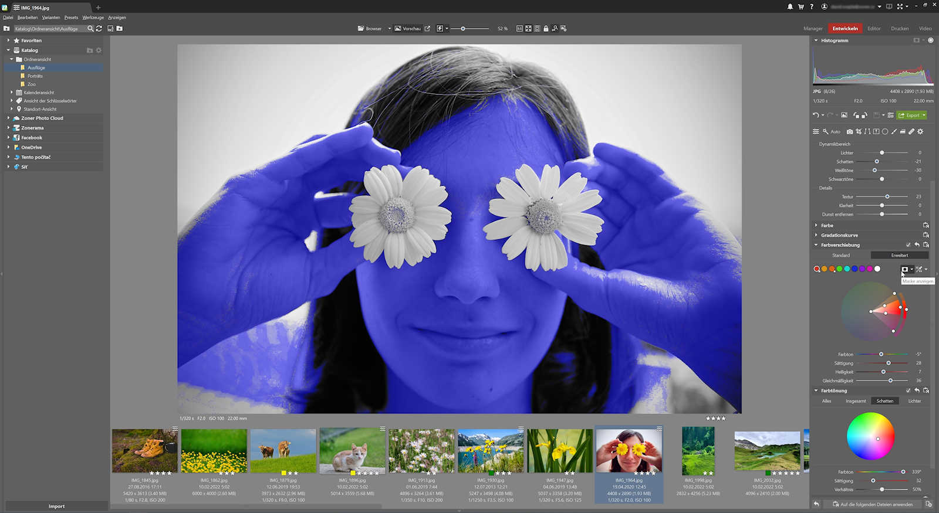Click the zoom 1:1 icon
939x513 pixels.
pos(519,29)
